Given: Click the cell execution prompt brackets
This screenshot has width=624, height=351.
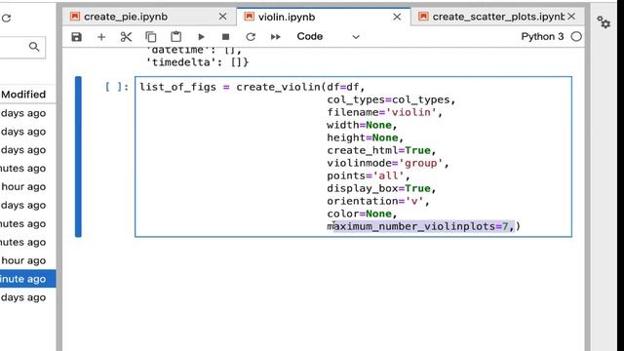Looking at the screenshot, I should (x=117, y=87).
